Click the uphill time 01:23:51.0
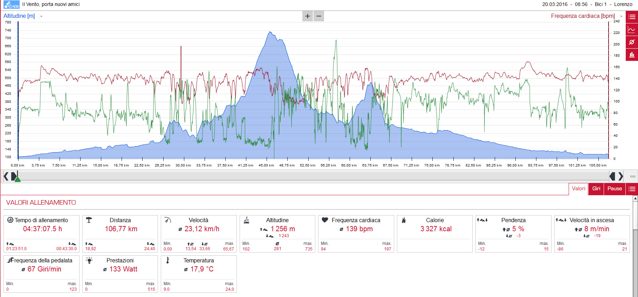The height and width of the screenshot is (297, 638). tap(16, 249)
